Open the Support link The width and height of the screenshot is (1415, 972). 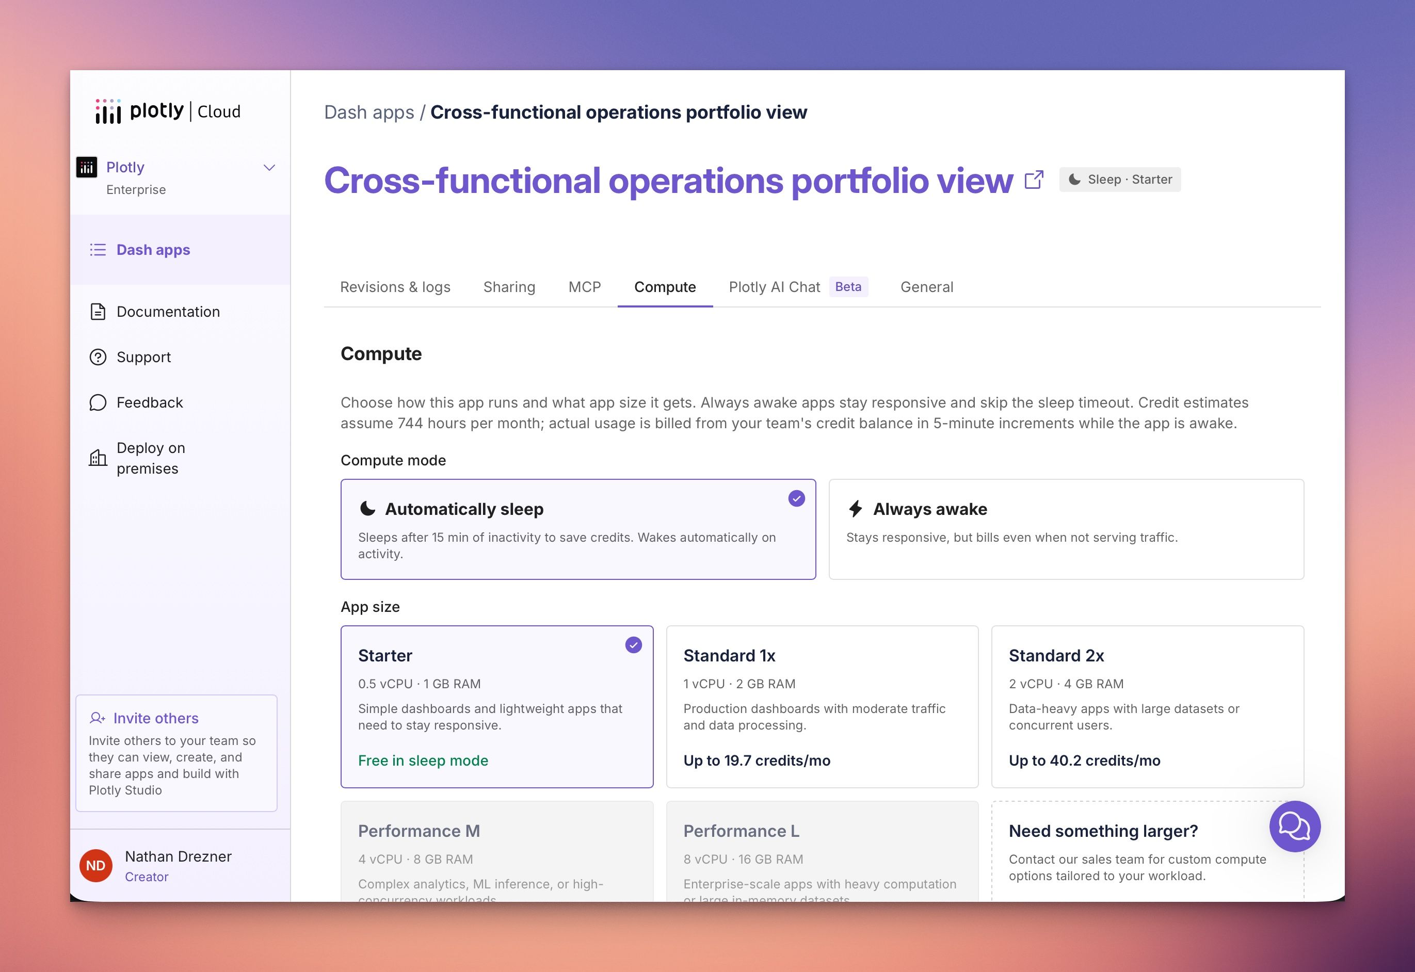point(144,357)
